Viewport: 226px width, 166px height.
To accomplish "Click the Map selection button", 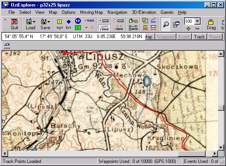I will coord(150,37).
